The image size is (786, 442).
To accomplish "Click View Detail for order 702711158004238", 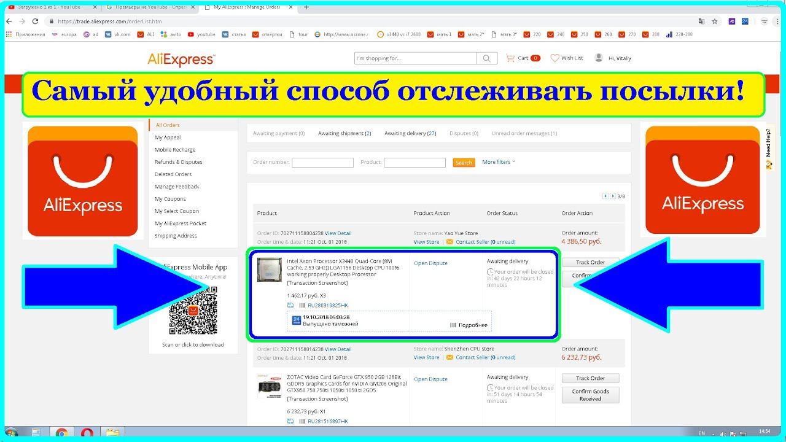I will (338, 233).
